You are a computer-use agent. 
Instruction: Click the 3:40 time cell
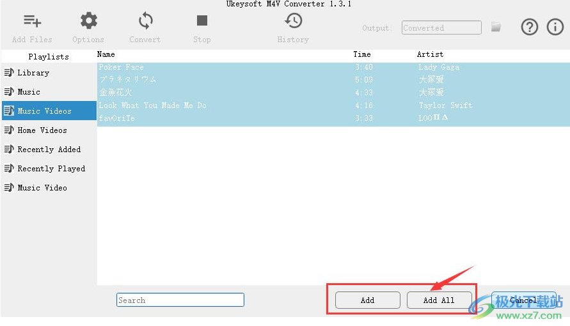click(364, 67)
